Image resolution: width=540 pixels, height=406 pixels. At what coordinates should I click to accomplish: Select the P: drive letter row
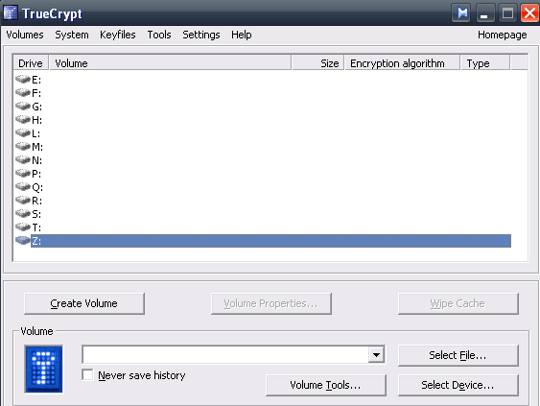(x=263, y=174)
